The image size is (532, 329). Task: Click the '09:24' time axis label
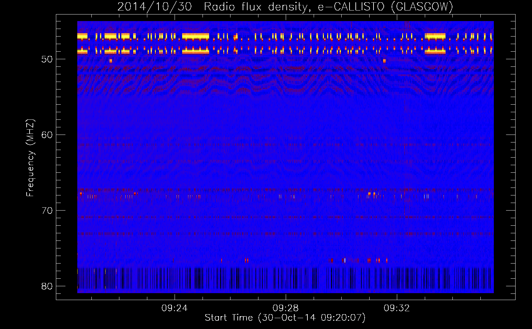pyautogui.click(x=174, y=308)
